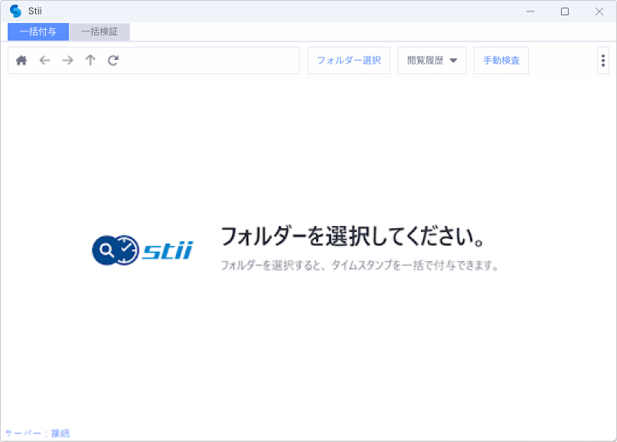Go up one folder level with the up arrow
617x442 pixels.
pyautogui.click(x=90, y=61)
